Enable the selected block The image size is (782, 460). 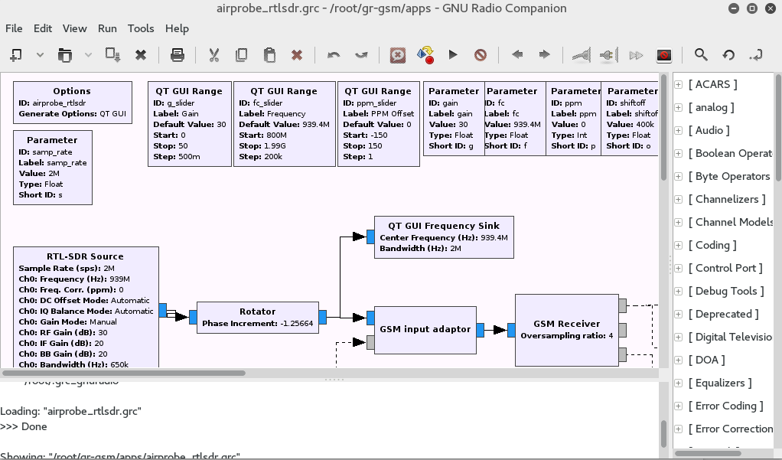tap(581, 55)
